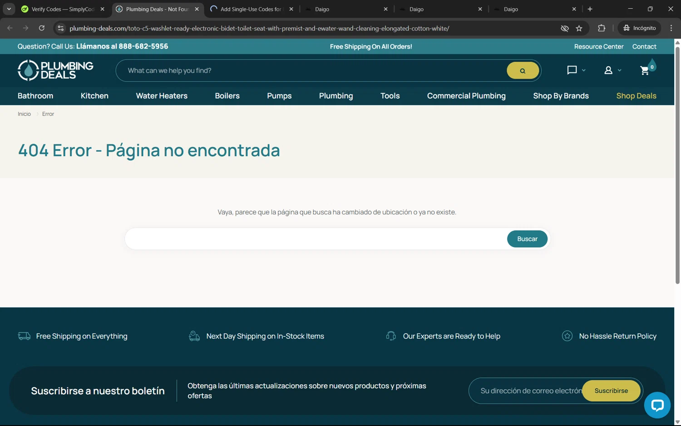This screenshot has width=681, height=426.
Task: Bookmark this page with the star icon
Action: 579,28
